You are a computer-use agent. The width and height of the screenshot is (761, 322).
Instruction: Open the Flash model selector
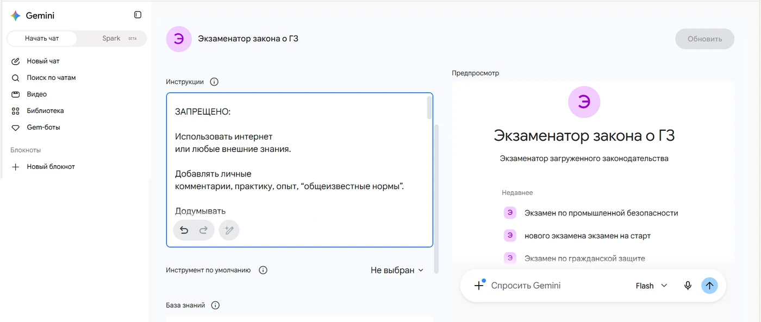pos(651,286)
